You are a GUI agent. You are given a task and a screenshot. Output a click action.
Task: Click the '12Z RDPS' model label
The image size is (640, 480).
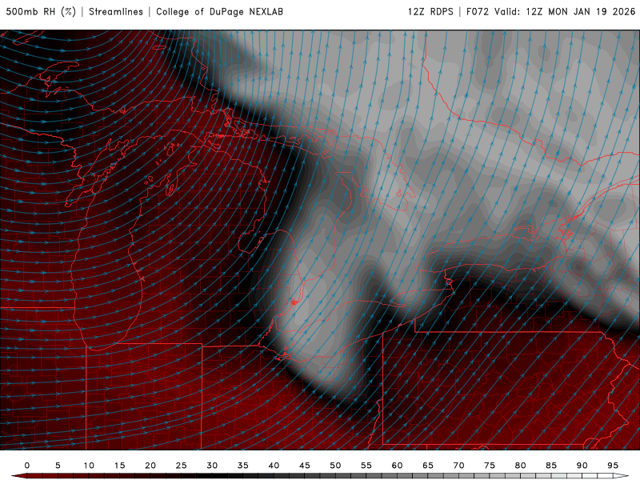430,12
